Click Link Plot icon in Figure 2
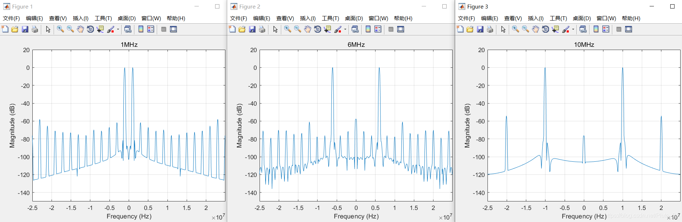The width and height of the screenshot is (682, 222). pos(355,29)
